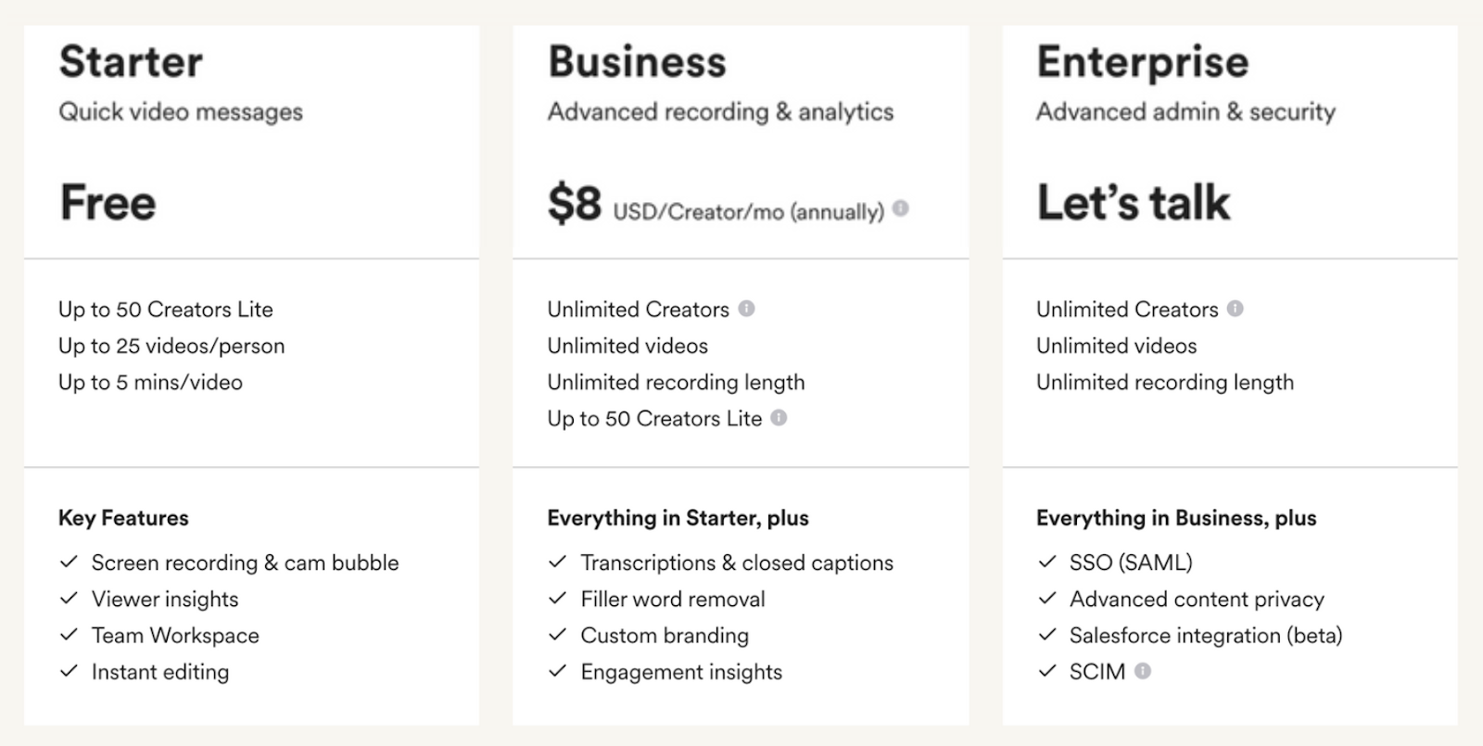Click info icon next to Business Unlimited Creators
Image resolution: width=1483 pixels, height=746 pixels.
tap(746, 309)
